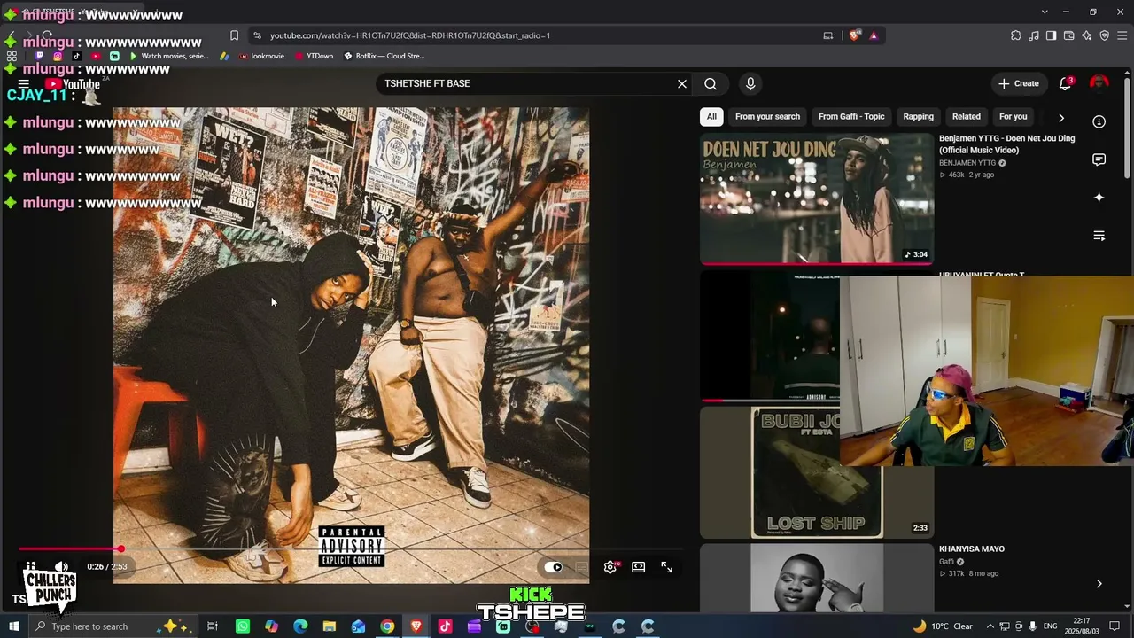This screenshot has height=638, width=1134.
Task: Show hidden system tray icons
Action: pos(990,626)
